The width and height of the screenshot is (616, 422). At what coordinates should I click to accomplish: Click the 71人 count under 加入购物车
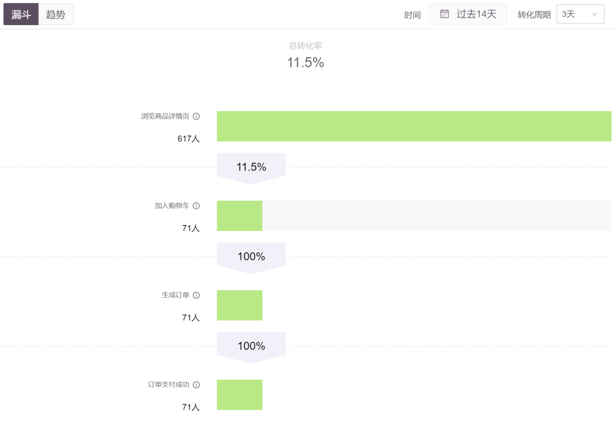click(191, 228)
